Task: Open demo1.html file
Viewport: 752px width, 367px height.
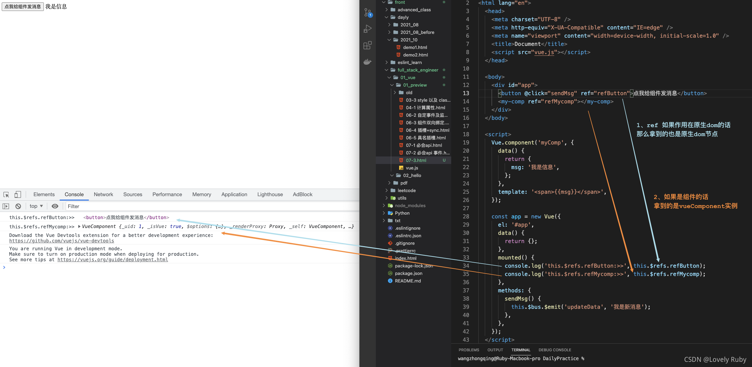Action: (415, 48)
